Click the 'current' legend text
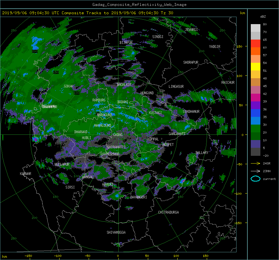This screenshot has height=260, width=279. click(x=269, y=179)
